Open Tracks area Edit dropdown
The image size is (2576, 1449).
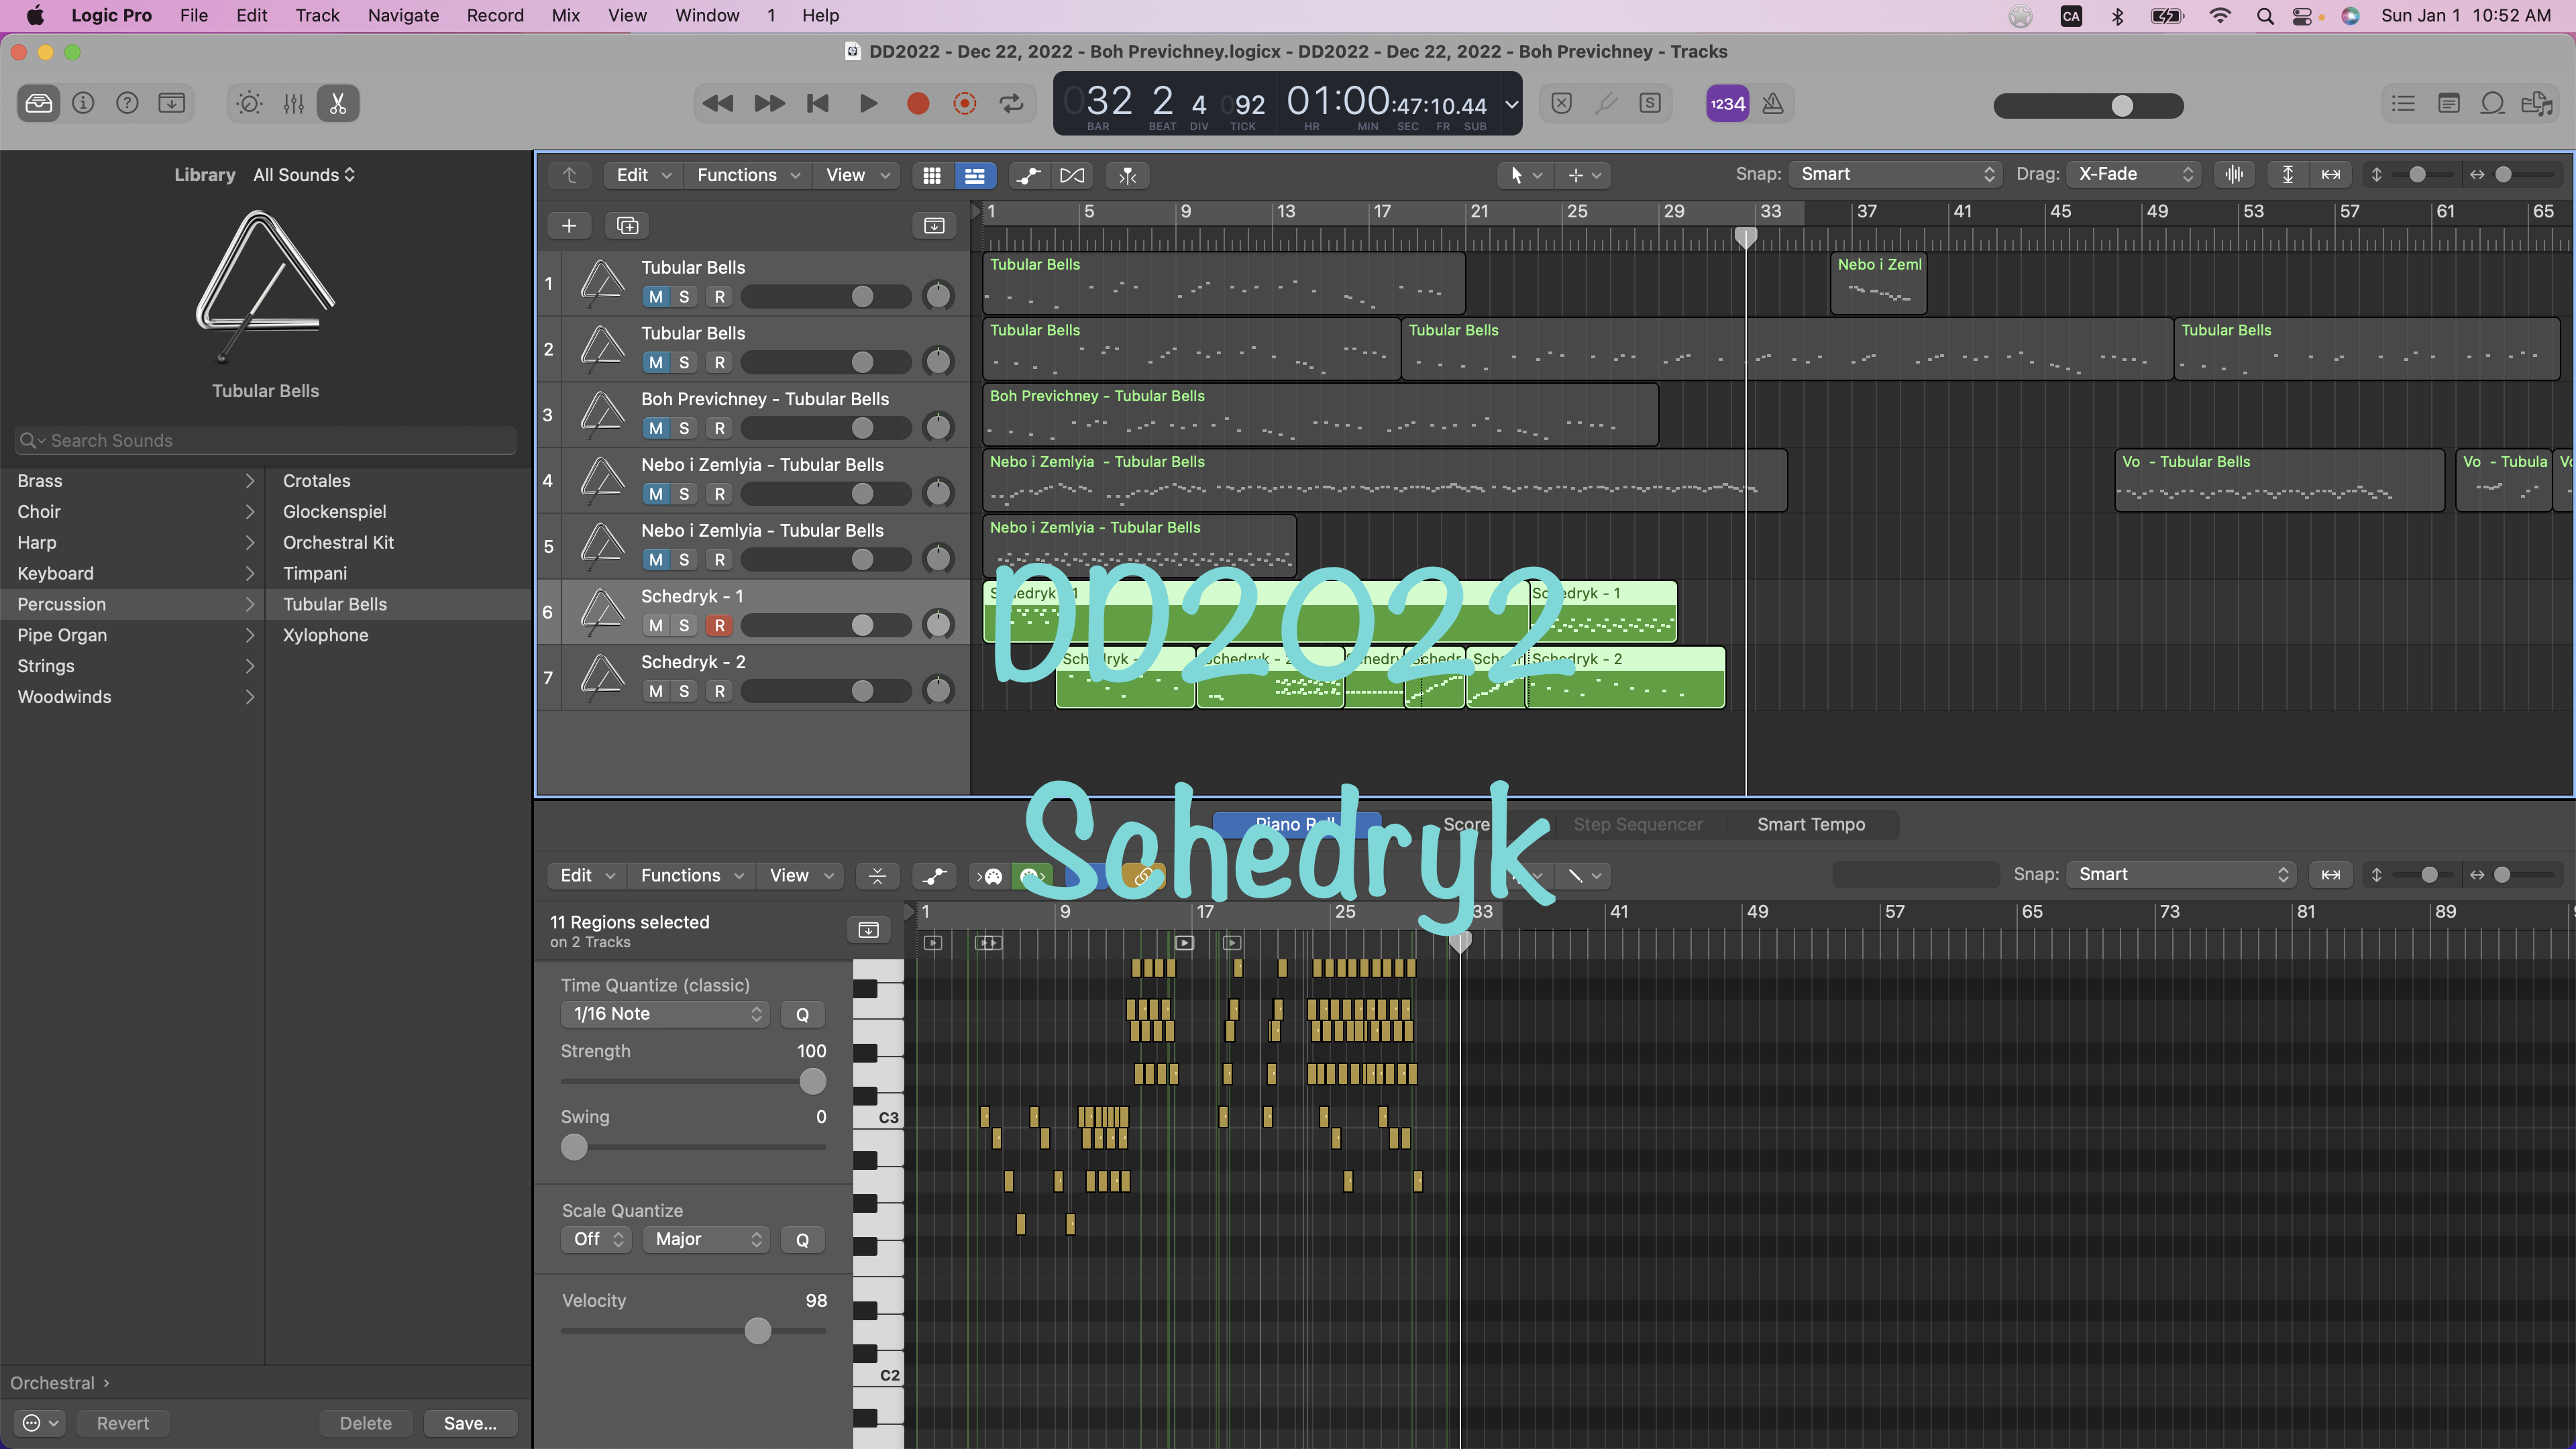coord(643,175)
